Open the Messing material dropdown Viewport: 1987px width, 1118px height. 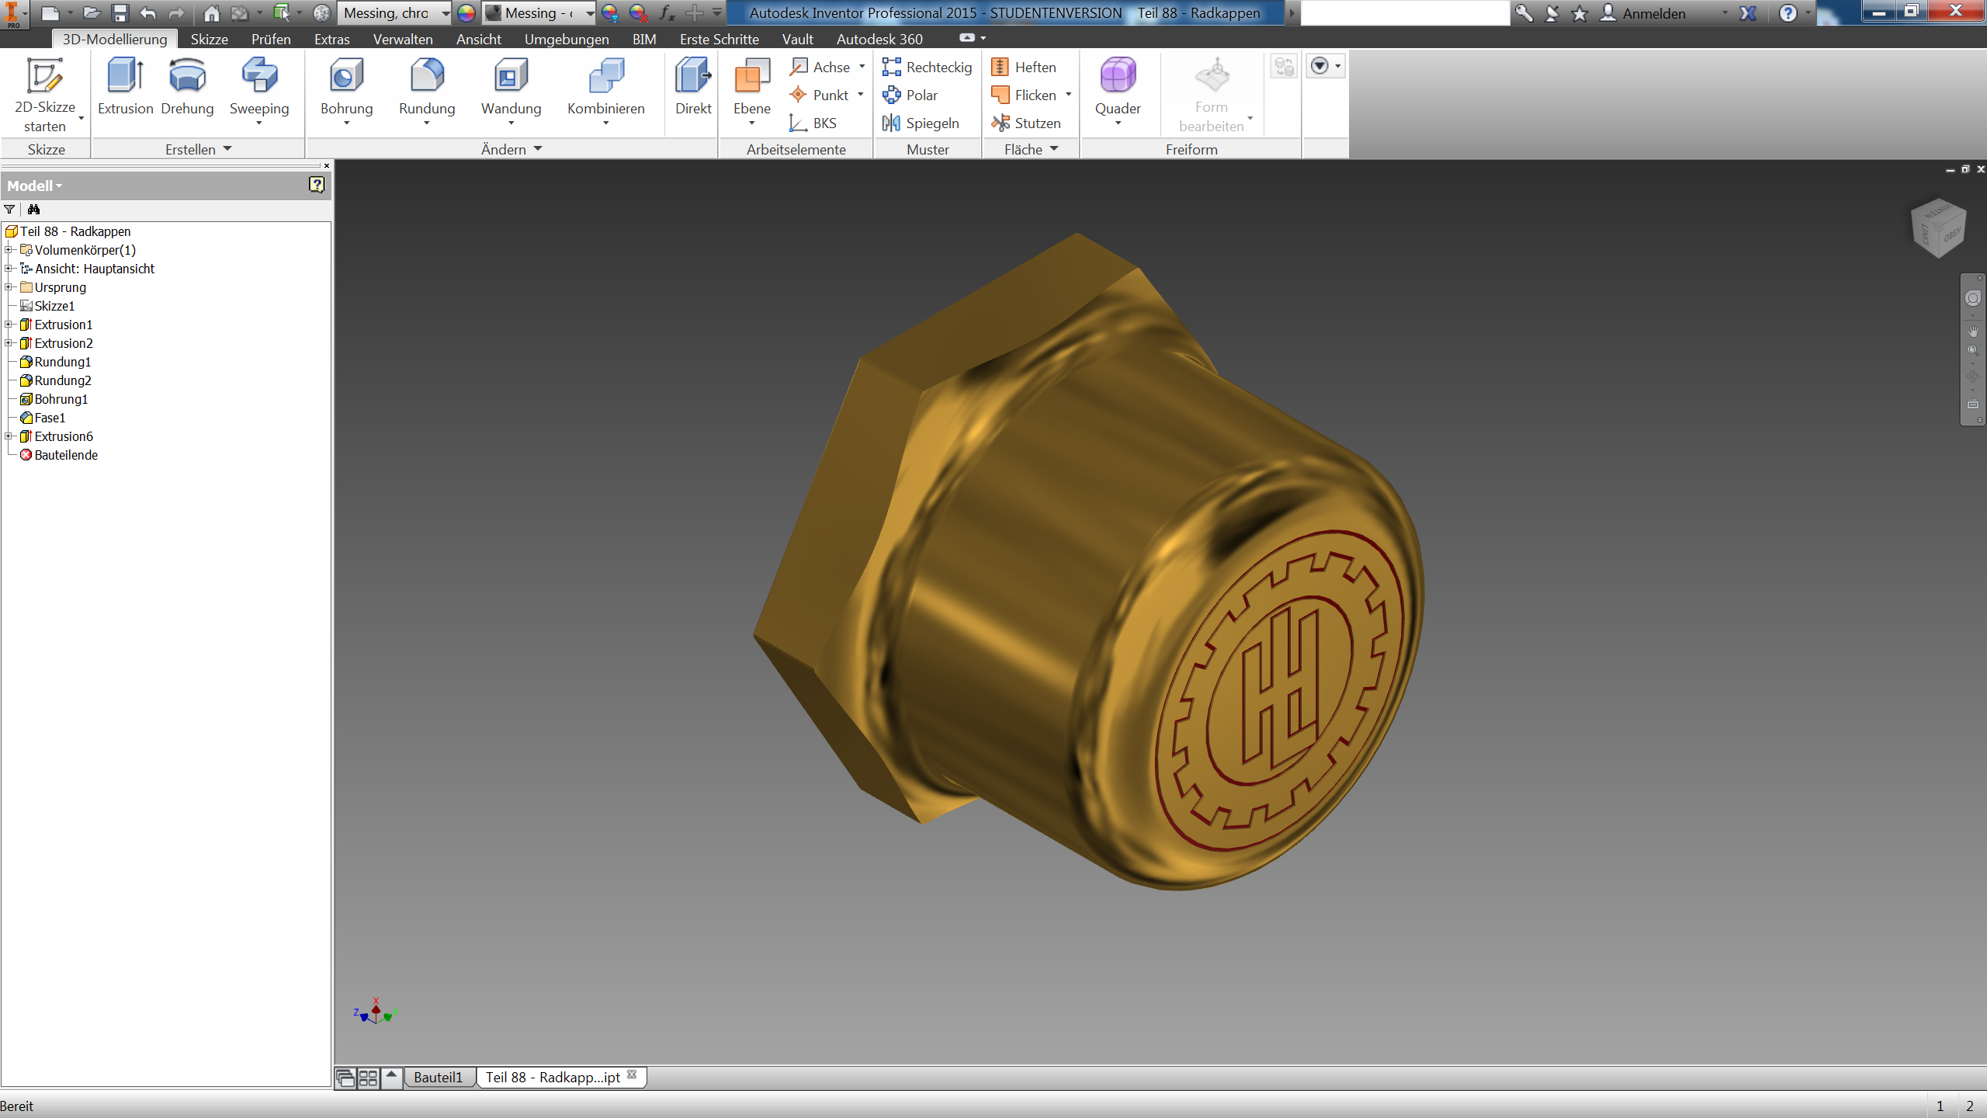tap(446, 13)
